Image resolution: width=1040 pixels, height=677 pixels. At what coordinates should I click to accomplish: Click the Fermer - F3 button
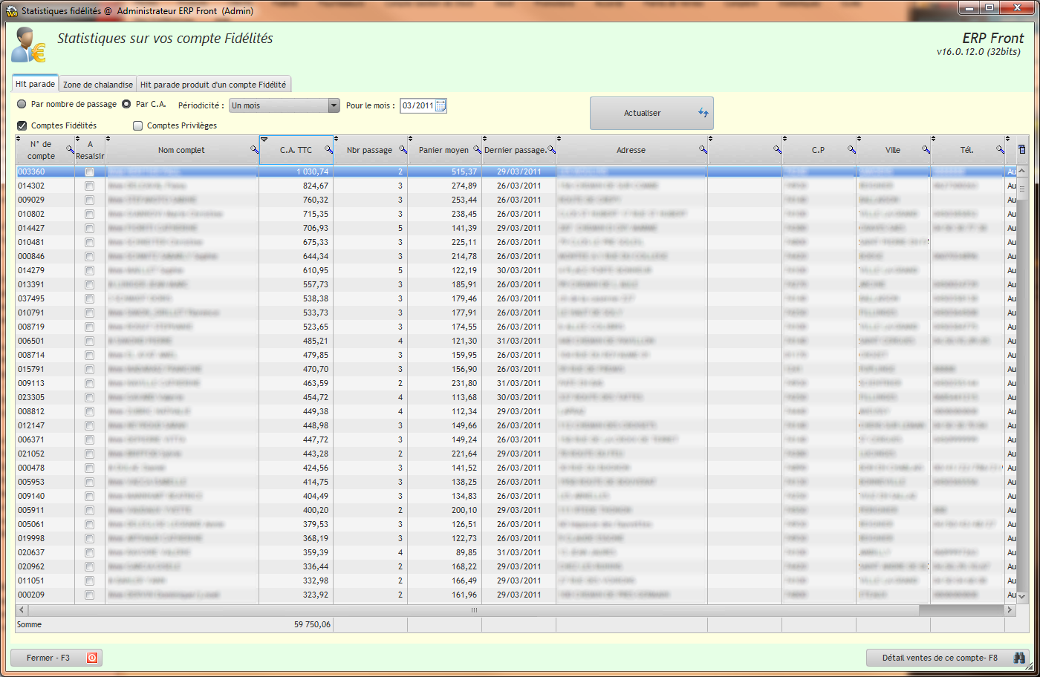56,658
